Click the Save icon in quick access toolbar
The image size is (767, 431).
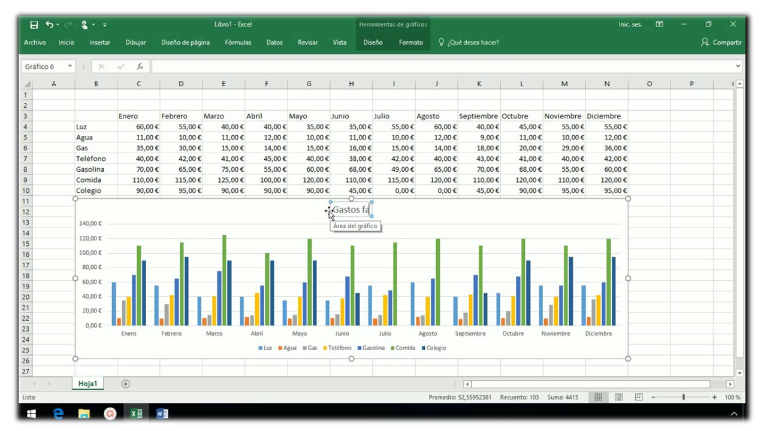coord(34,25)
